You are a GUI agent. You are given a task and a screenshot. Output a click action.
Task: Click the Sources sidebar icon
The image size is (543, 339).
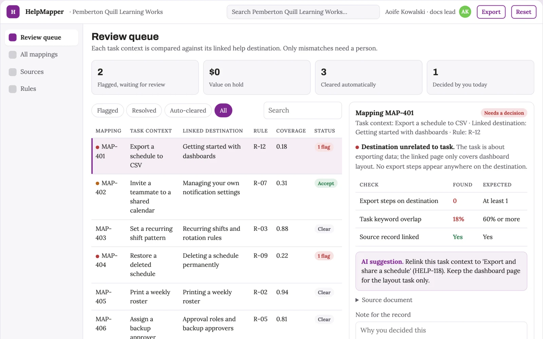click(13, 72)
